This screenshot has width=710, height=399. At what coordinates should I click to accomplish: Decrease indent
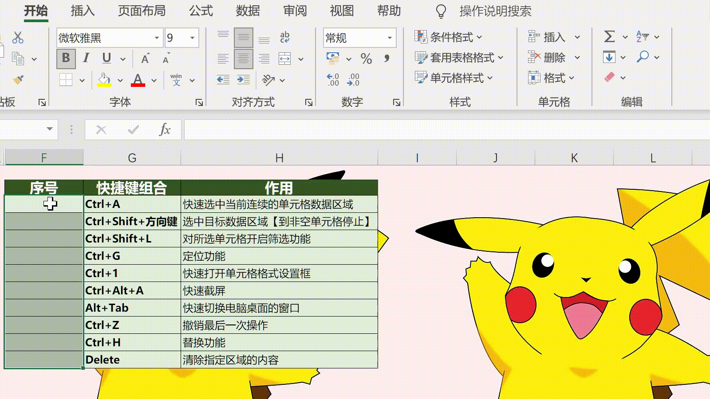click(x=223, y=80)
